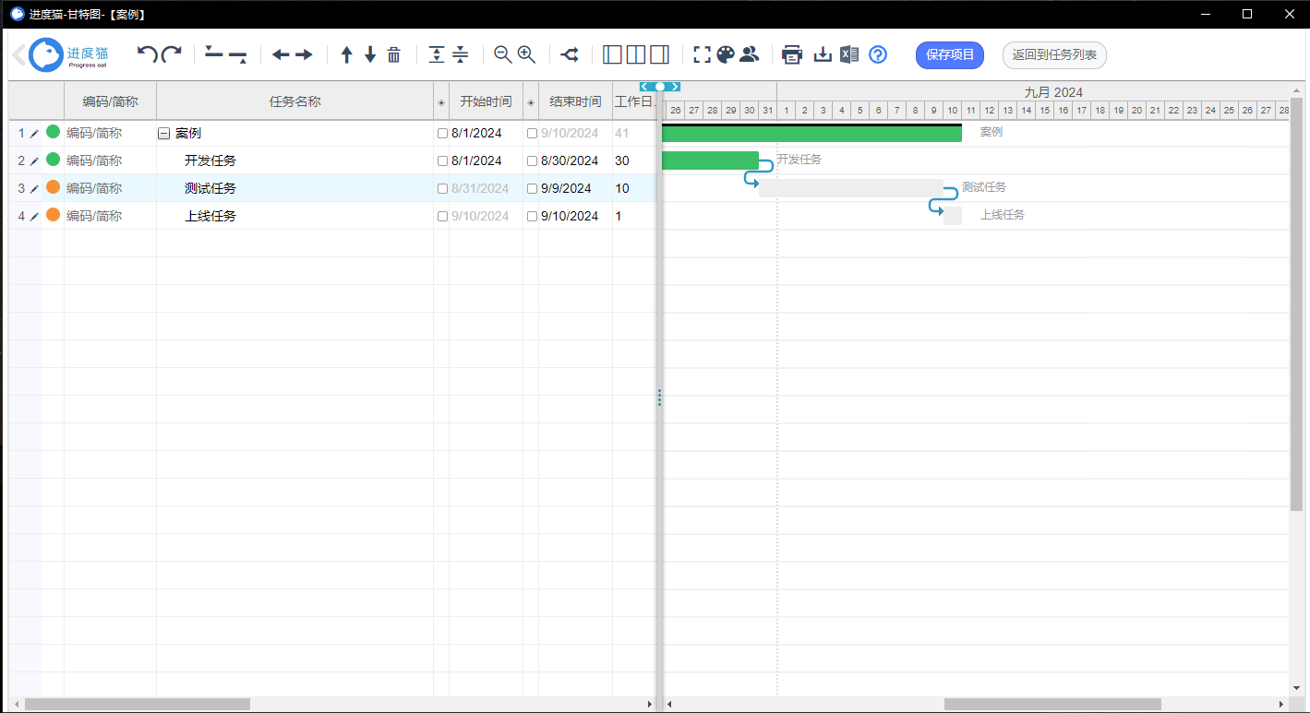Select the 开发任务 task name cell

[x=295, y=160]
